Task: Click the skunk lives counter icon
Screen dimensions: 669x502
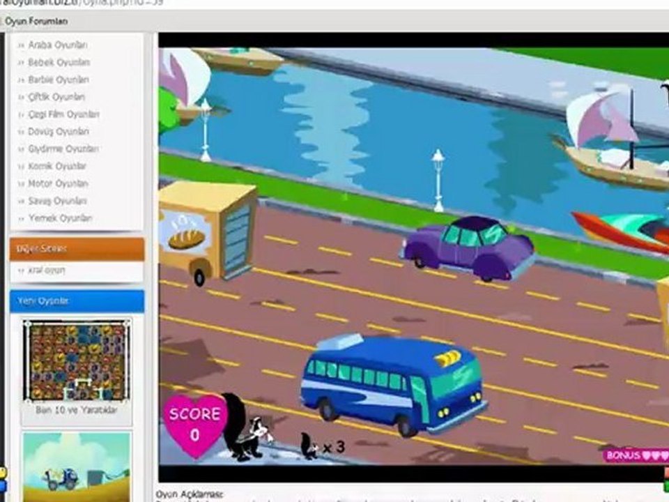Action: [309, 446]
